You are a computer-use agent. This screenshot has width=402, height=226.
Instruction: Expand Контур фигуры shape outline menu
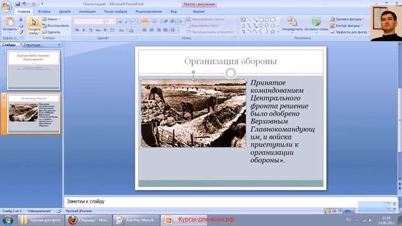[x=346, y=26]
